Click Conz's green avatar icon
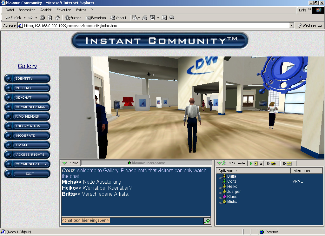The width and height of the screenshot is (325, 236). click(224, 181)
